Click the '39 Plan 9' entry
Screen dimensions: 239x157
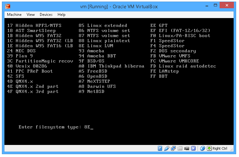click(x=20, y=56)
